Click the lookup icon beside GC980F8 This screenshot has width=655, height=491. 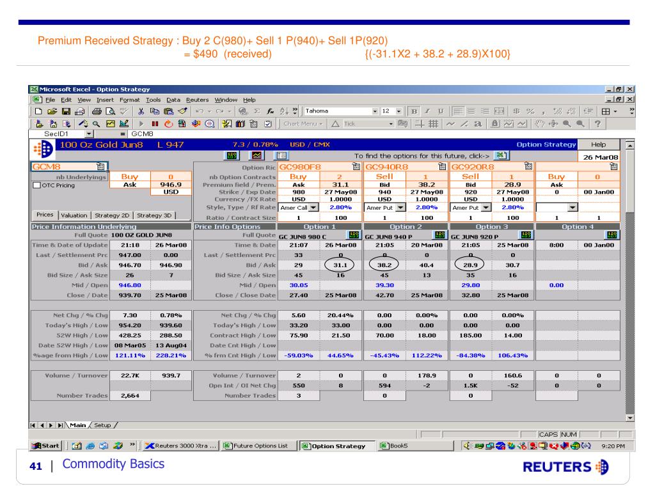click(356, 167)
